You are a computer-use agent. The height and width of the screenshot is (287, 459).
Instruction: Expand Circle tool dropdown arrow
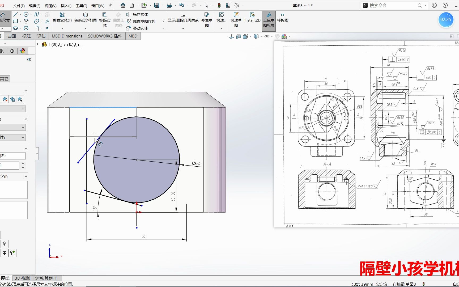pyautogui.click(x=31, y=14)
